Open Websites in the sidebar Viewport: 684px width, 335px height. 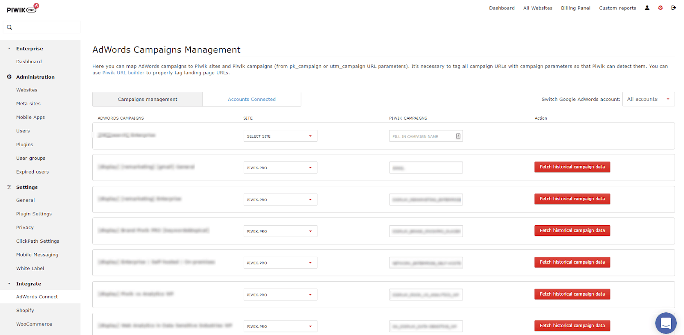(x=27, y=90)
